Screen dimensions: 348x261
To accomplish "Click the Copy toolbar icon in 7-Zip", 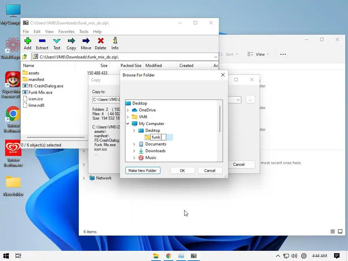I will point(71,43).
